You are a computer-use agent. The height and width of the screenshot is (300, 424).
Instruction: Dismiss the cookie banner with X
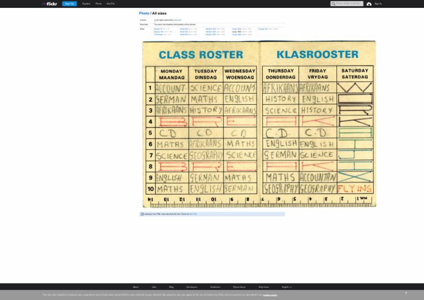tap(406, 293)
